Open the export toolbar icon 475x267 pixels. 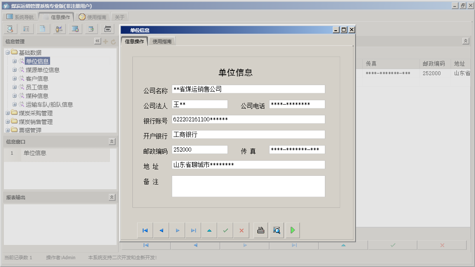(x=92, y=29)
